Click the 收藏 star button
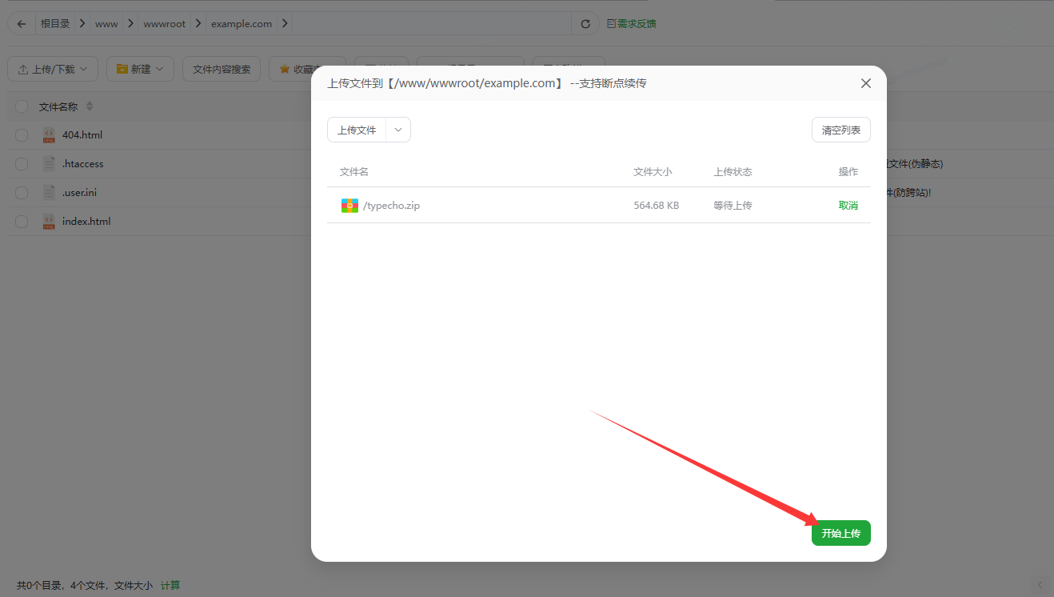 click(x=307, y=69)
